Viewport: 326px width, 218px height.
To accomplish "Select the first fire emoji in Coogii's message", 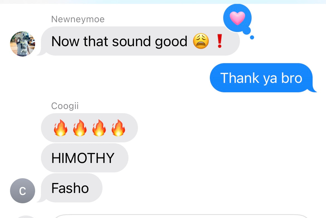I will [x=60, y=128].
